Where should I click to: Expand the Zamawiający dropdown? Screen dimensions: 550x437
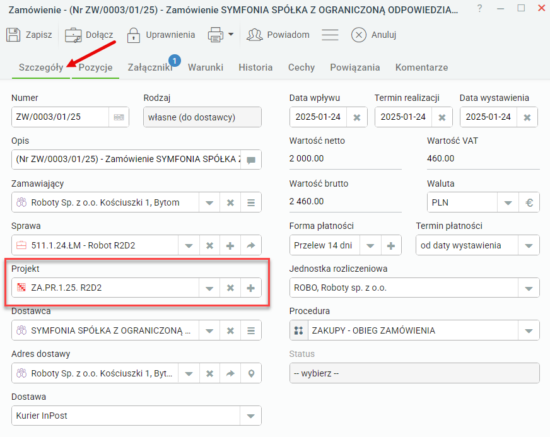coord(209,202)
